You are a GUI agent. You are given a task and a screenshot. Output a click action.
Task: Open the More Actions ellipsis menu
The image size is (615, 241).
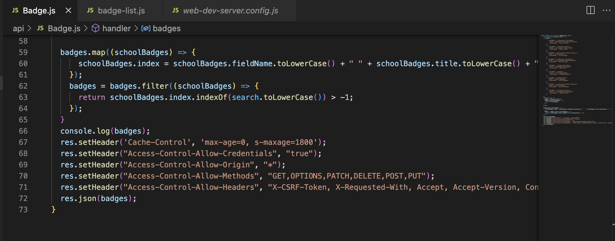click(607, 10)
